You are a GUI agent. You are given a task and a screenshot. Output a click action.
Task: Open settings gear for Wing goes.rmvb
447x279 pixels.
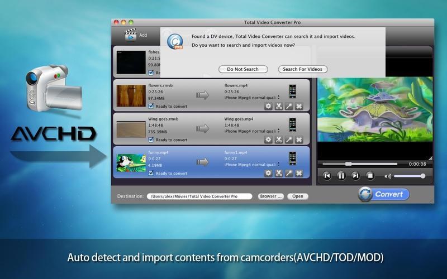[268, 140]
